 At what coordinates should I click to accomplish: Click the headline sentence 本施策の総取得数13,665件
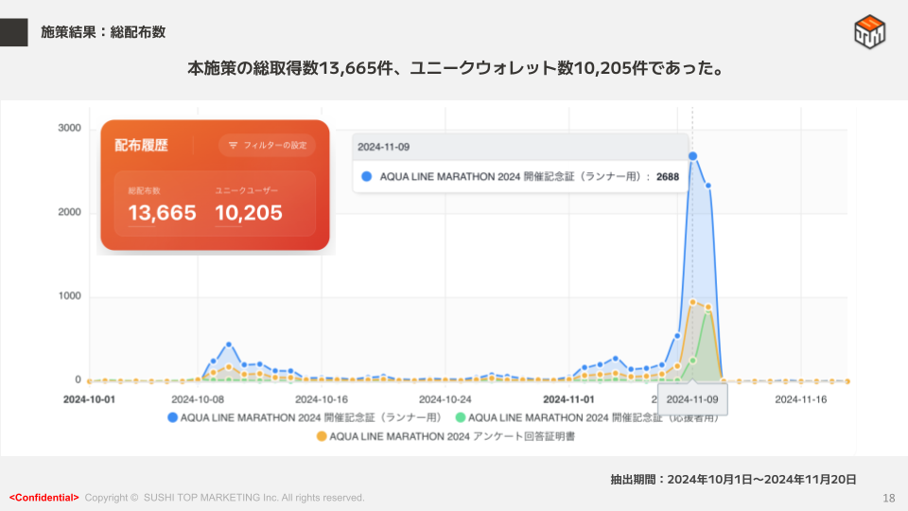(x=455, y=68)
